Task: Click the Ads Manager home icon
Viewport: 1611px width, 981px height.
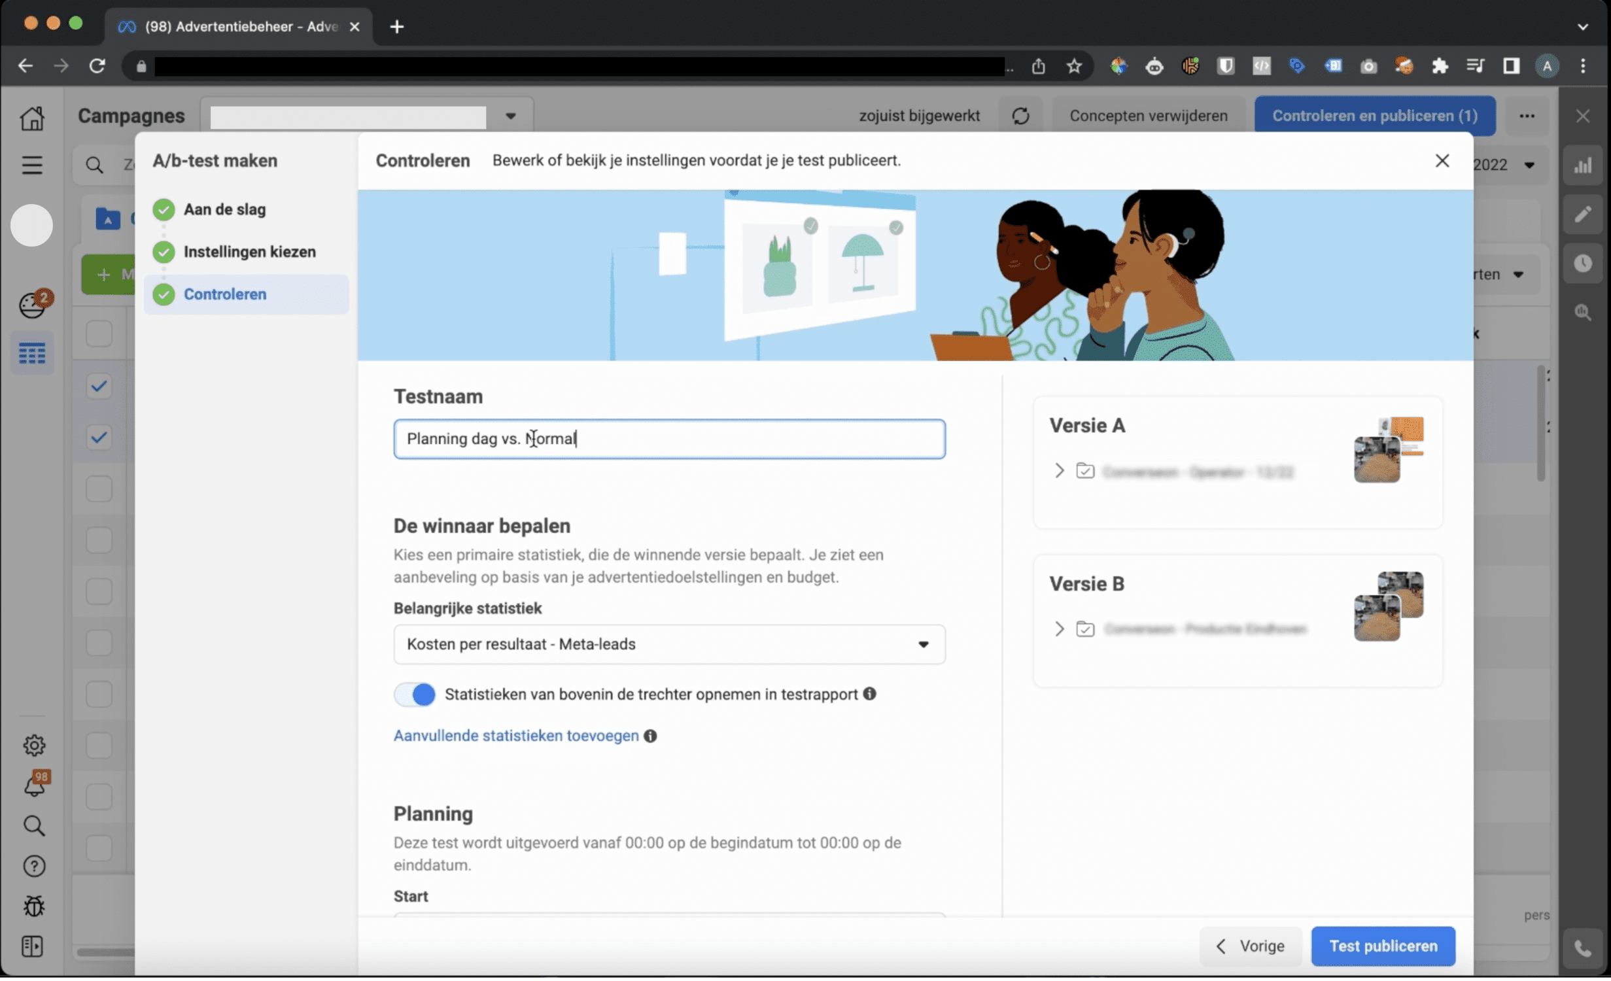Action: [x=31, y=118]
